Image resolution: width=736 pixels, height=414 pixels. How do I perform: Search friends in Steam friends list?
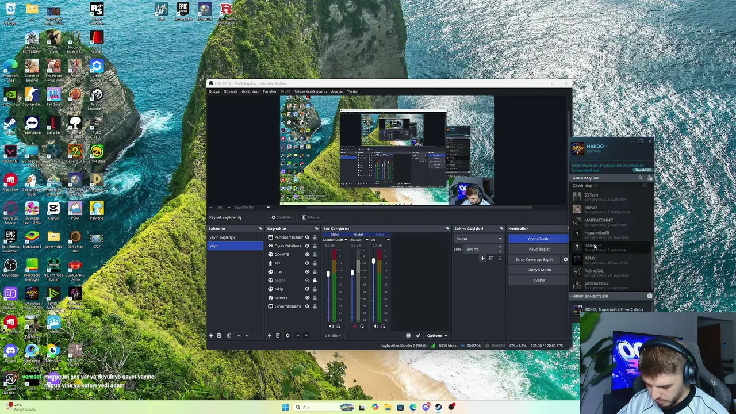pyautogui.click(x=640, y=178)
